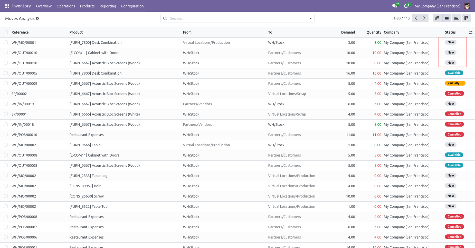Sort by Product column header
475x248 pixels.
(x=76, y=32)
